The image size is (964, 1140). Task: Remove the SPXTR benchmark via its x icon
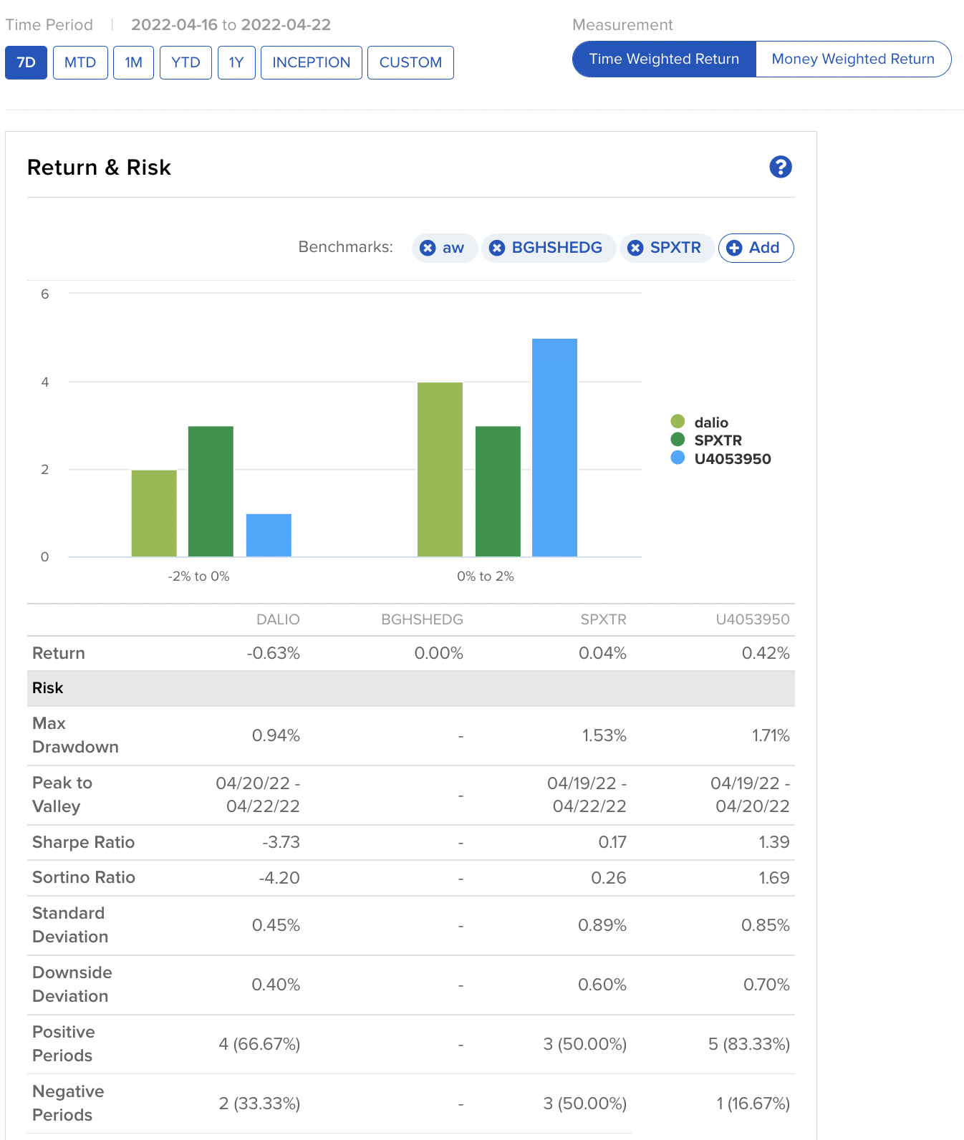coord(635,248)
